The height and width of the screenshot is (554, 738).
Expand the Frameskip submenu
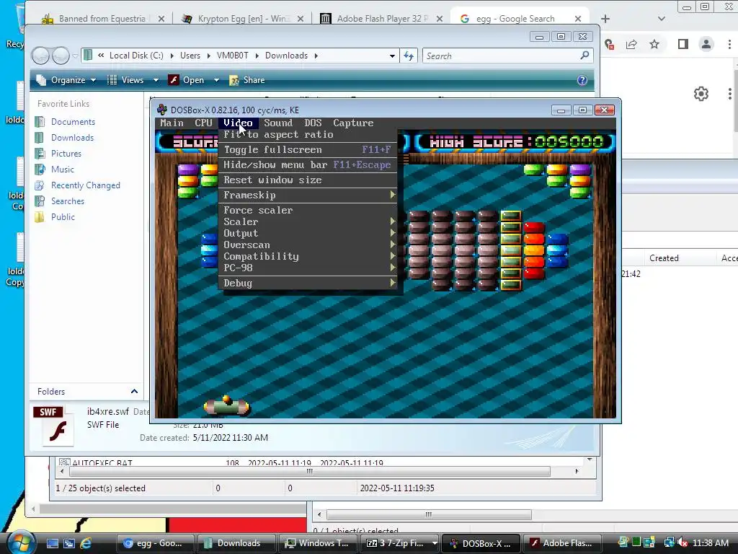[x=308, y=195]
